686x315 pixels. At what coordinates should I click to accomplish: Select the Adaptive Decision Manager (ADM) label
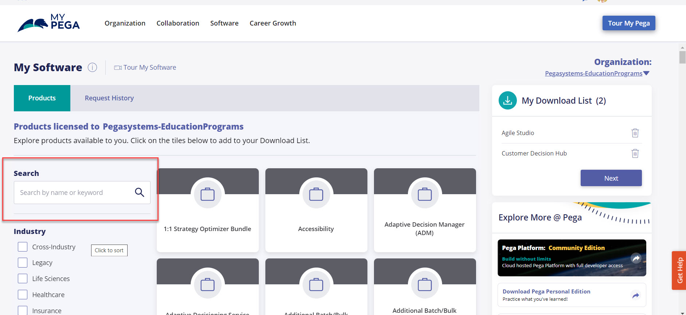[425, 228]
